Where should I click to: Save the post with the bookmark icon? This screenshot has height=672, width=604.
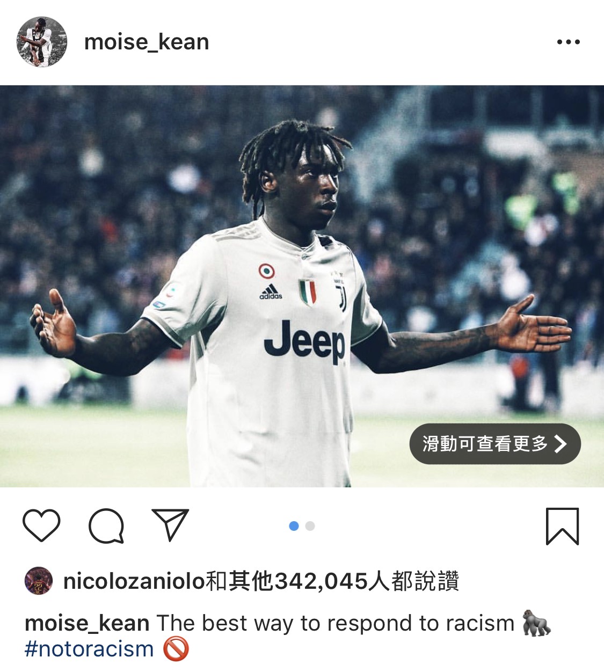[562, 526]
